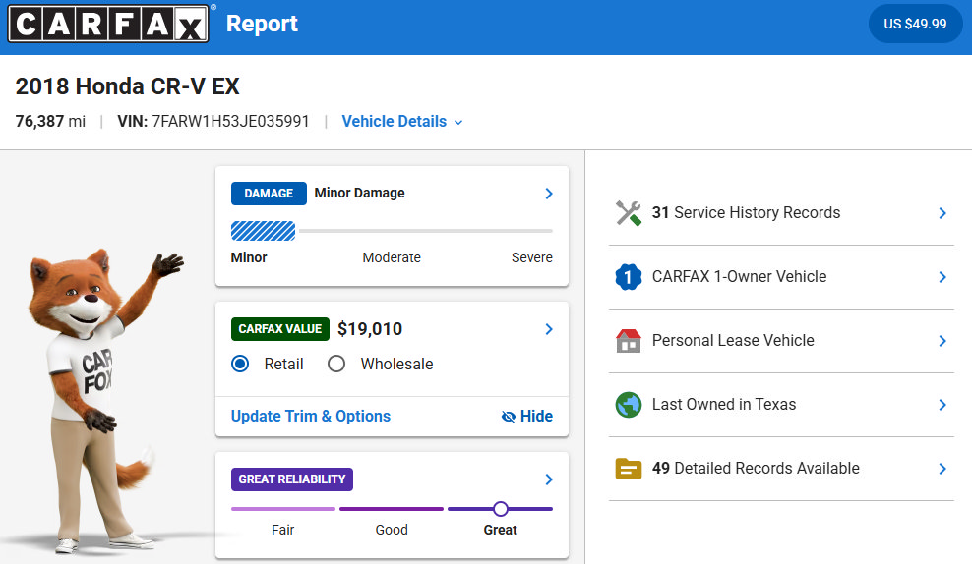The height and width of the screenshot is (564, 972).
Task: Open Personal Lease Vehicle row
Action: click(781, 341)
